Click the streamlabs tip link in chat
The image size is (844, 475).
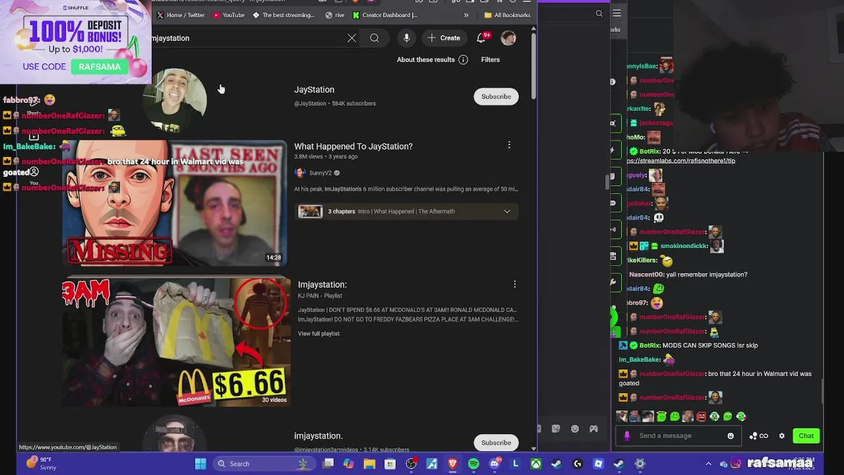680,161
